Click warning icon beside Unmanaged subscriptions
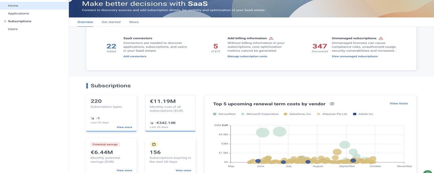434x173 pixels. coord(381,38)
